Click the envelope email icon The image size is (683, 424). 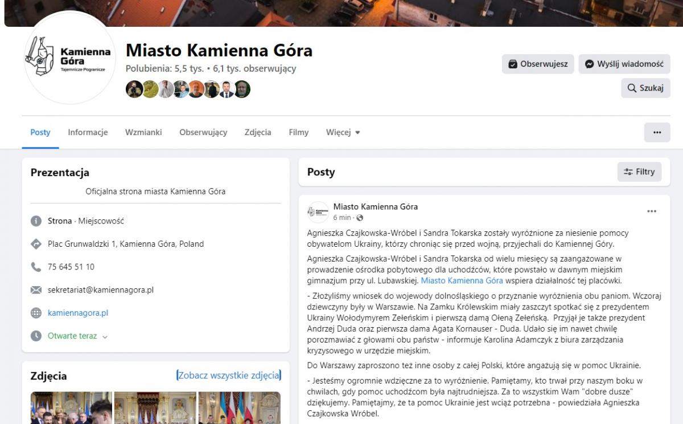[x=36, y=290]
